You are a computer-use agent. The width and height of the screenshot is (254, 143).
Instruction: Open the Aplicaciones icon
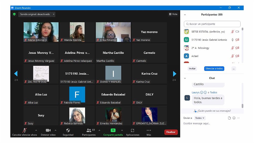[133, 131]
